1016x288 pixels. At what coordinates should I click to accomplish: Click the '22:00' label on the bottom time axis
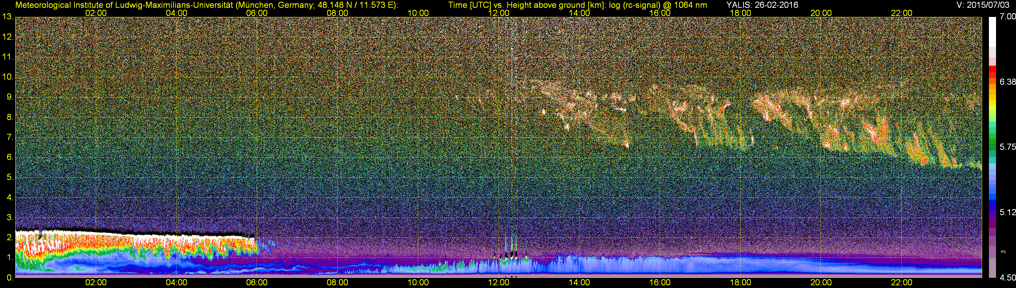click(x=902, y=283)
